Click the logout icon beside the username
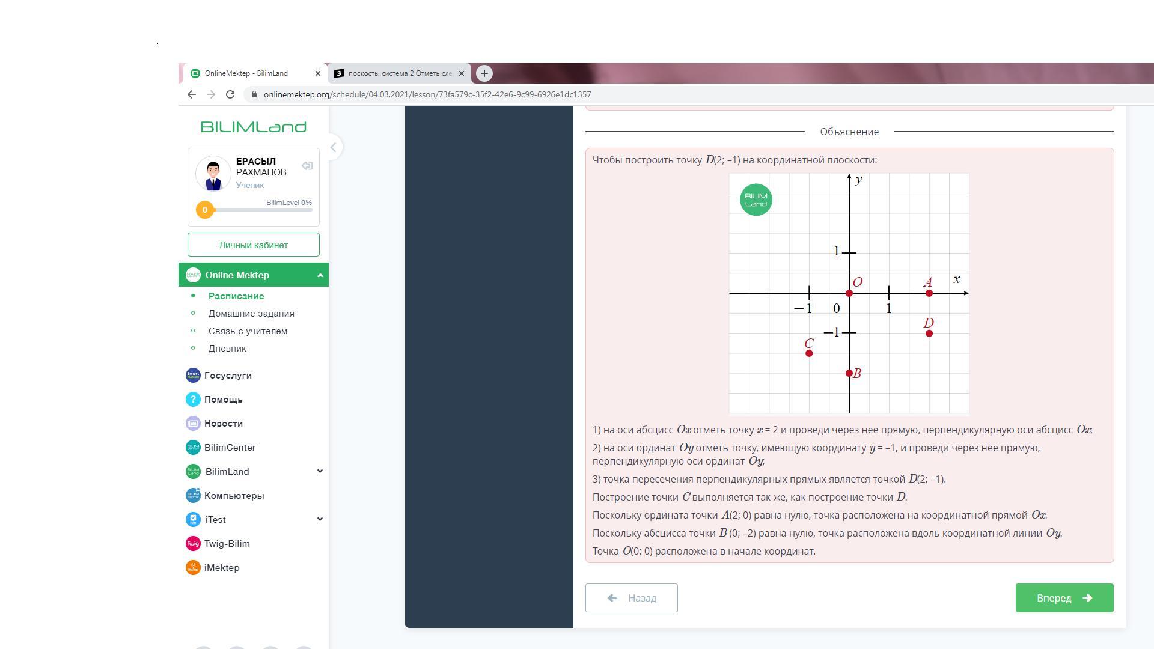The image size is (1154, 649). point(307,166)
